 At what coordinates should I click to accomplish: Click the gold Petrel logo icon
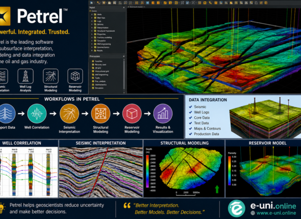tap(5, 16)
